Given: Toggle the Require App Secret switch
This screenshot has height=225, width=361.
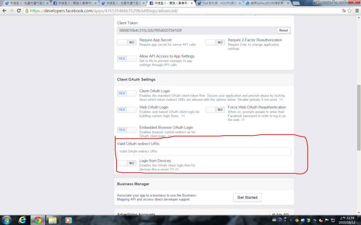Looking at the screenshot, I should click(x=127, y=42).
